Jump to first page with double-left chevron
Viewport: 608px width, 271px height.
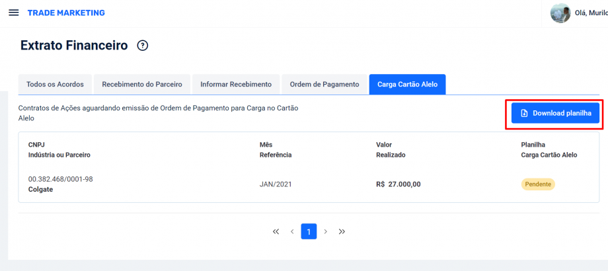pyautogui.click(x=276, y=231)
